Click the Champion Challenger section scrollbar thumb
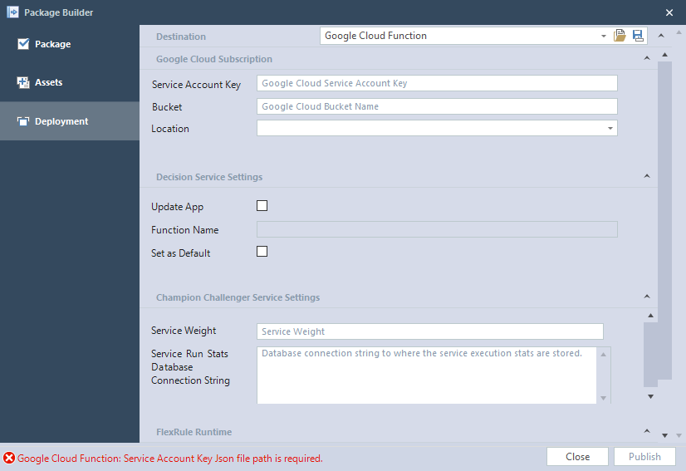This screenshot has width=686, height=471. tap(650, 355)
